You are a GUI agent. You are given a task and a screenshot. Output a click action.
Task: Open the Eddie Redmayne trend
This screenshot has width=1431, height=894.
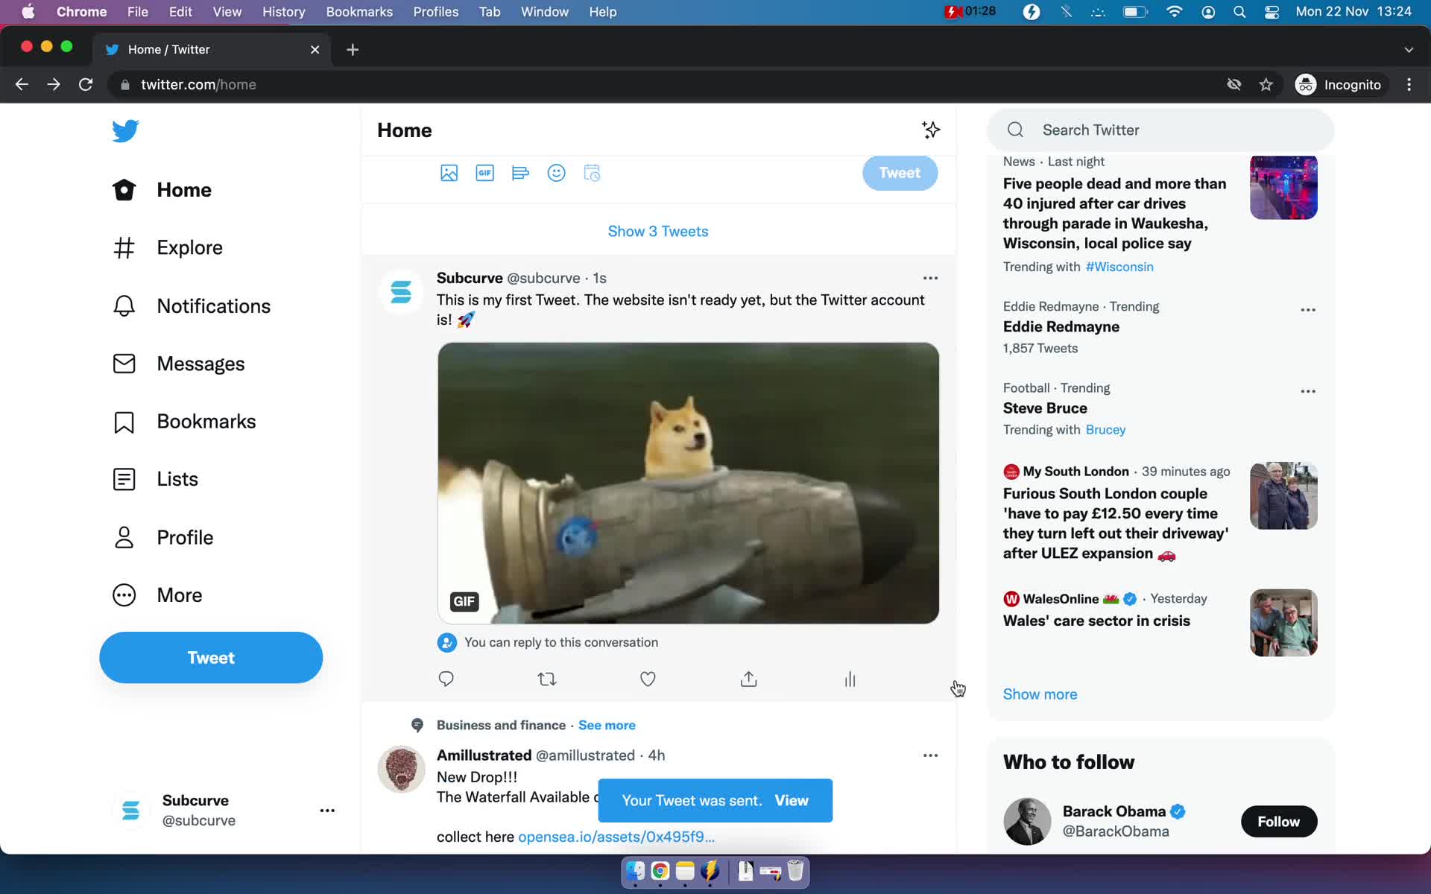pos(1061,327)
